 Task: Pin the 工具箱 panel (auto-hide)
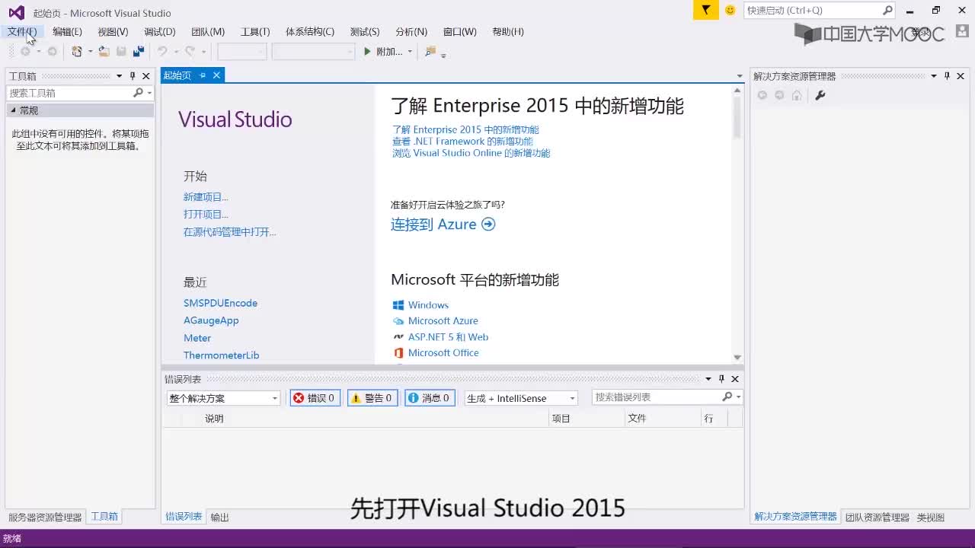click(133, 76)
